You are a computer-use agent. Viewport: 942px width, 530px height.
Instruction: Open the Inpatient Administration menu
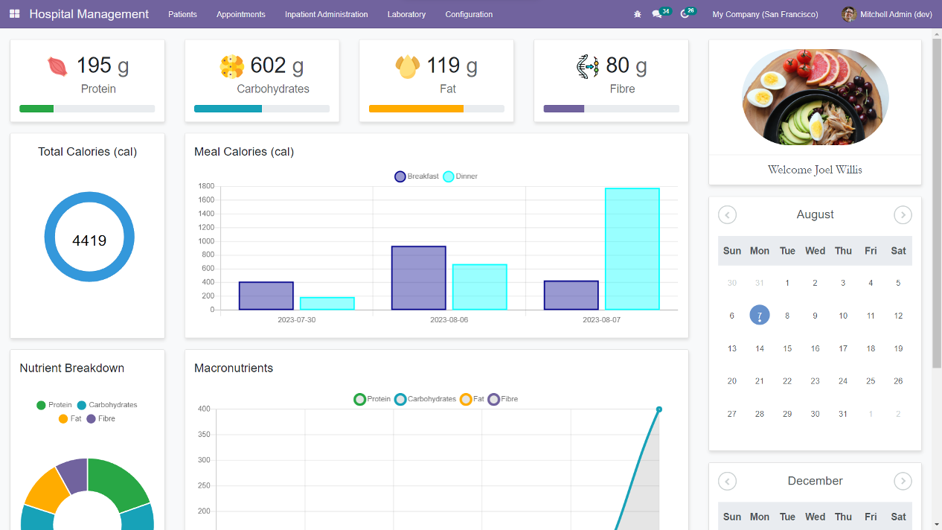[x=327, y=14]
